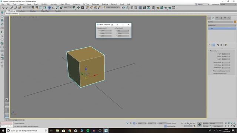Toggle Percent Snap
Screen dimensions: 237x133
[95, 8]
